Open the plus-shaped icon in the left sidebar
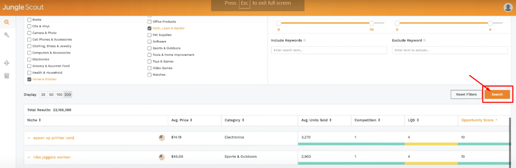Screen dimensions: 516x168 (x=6, y=63)
